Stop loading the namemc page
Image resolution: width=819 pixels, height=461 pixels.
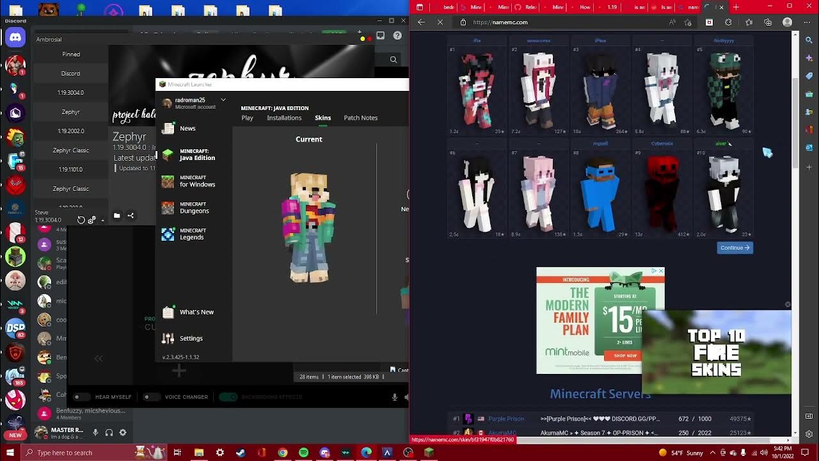point(440,22)
